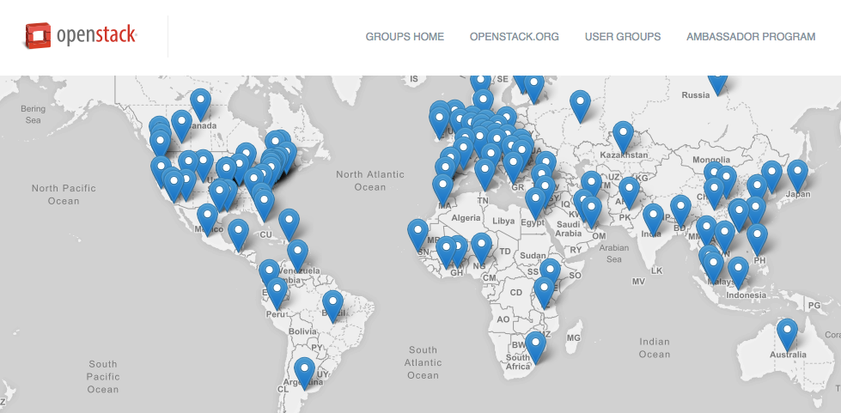This screenshot has height=413, width=841.
Task: Select the map pin over India
Action: tap(653, 218)
